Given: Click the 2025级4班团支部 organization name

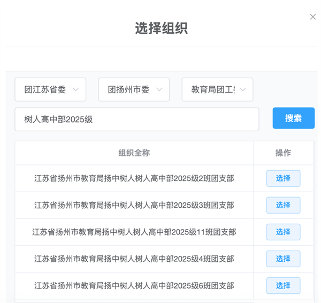Looking at the screenshot, I should [134, 259].
